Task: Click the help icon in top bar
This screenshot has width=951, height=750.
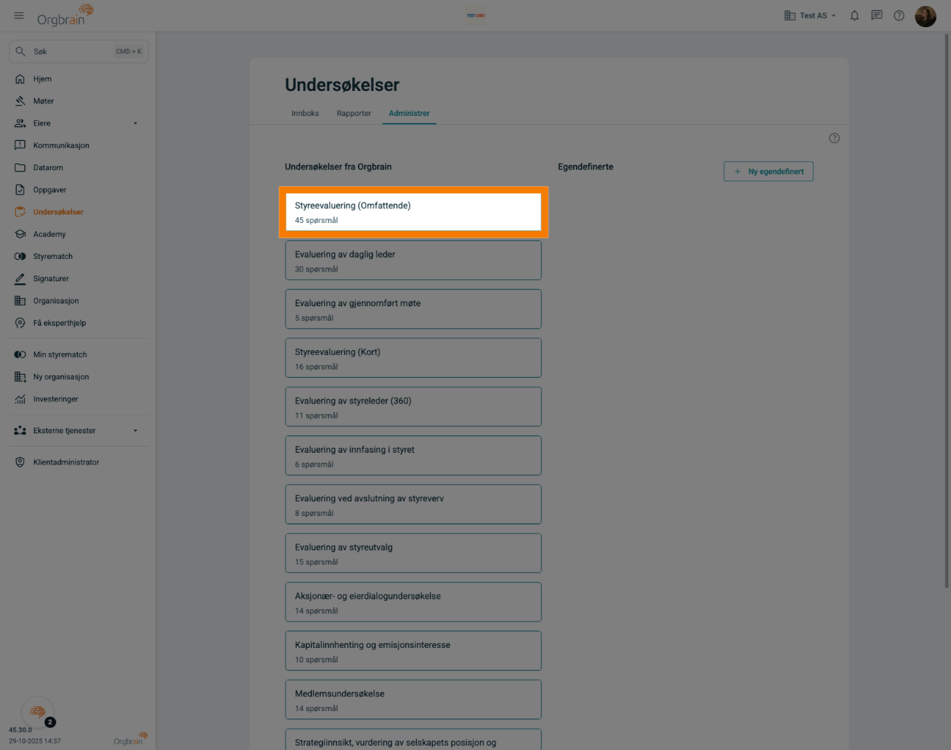Action: tap(899, 15)
